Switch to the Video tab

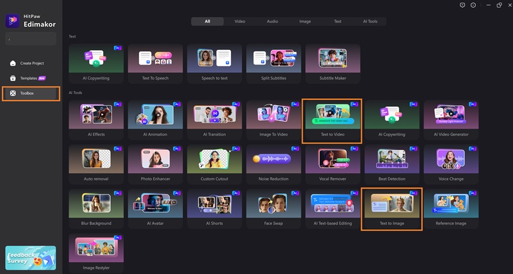239,21
